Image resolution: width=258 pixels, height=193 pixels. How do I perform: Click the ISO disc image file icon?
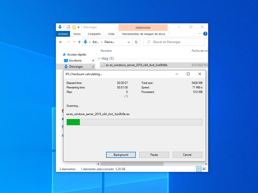point(103,65)
